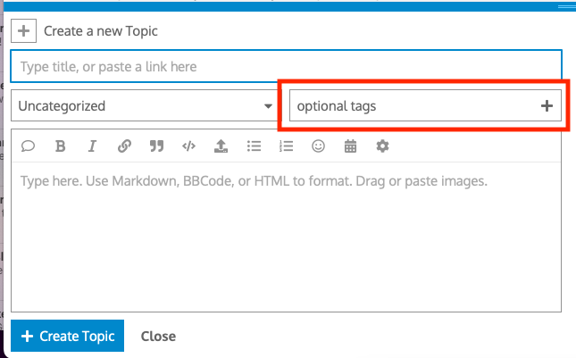Click the Close link
The height and width of the screenshot is (358, 576).
158,337
